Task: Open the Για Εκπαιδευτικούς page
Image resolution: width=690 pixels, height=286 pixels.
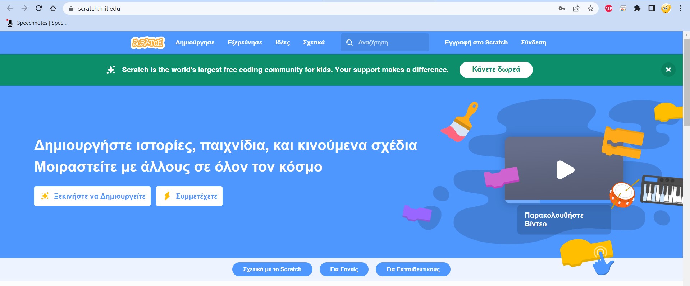Action: coord(413,269)
